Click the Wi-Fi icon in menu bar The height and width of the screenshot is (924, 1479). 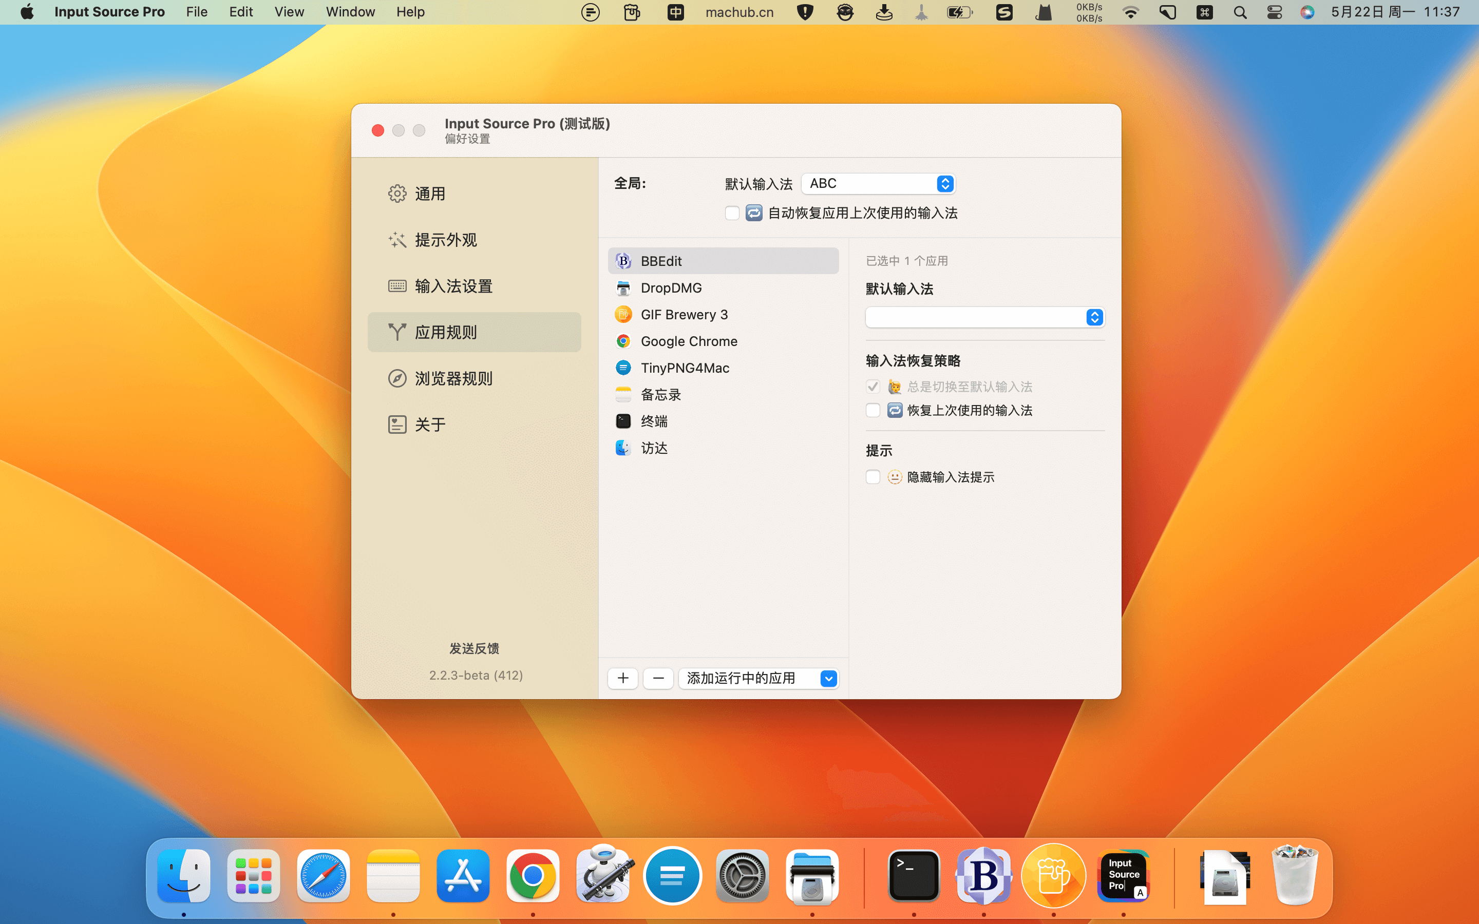point(1131,12)
